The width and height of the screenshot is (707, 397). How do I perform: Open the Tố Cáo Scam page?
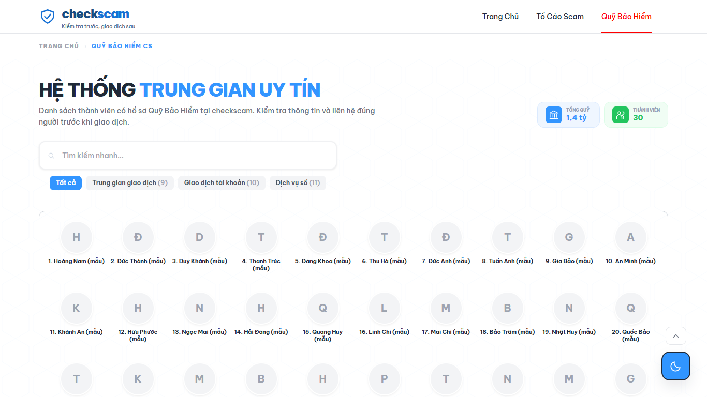[x=560, y=17]
